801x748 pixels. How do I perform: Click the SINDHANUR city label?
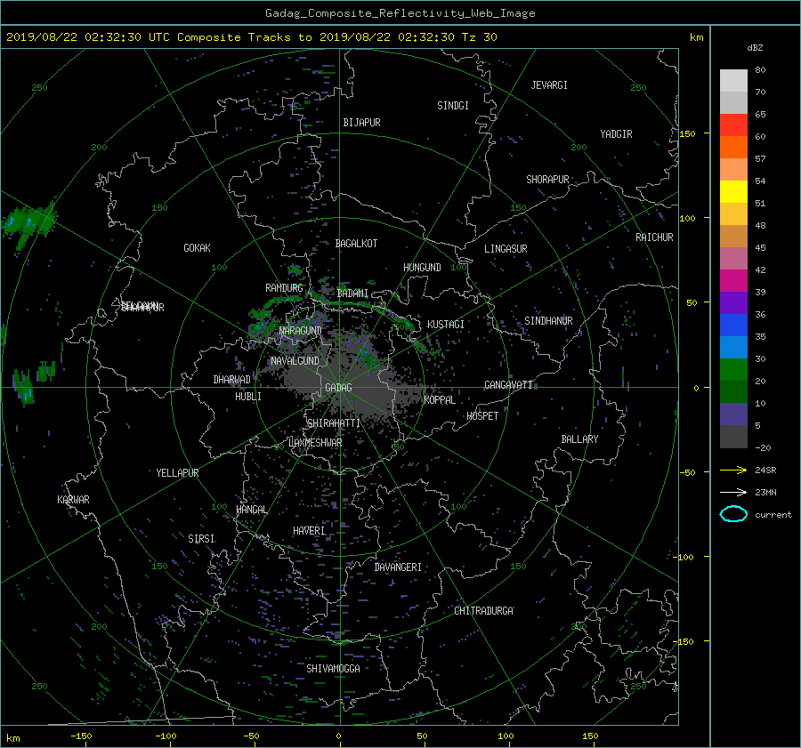[x=548, y=321]
